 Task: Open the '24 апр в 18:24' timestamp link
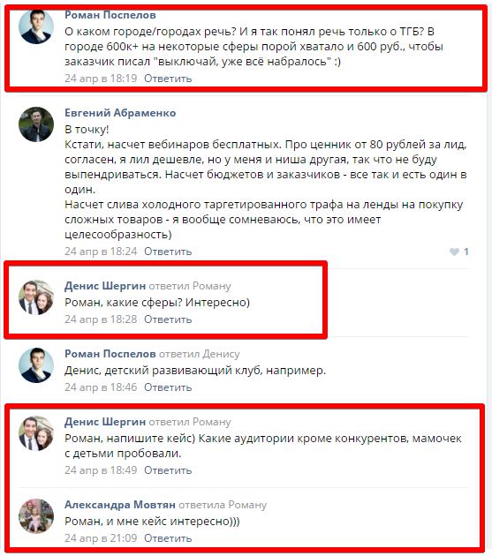101,252
